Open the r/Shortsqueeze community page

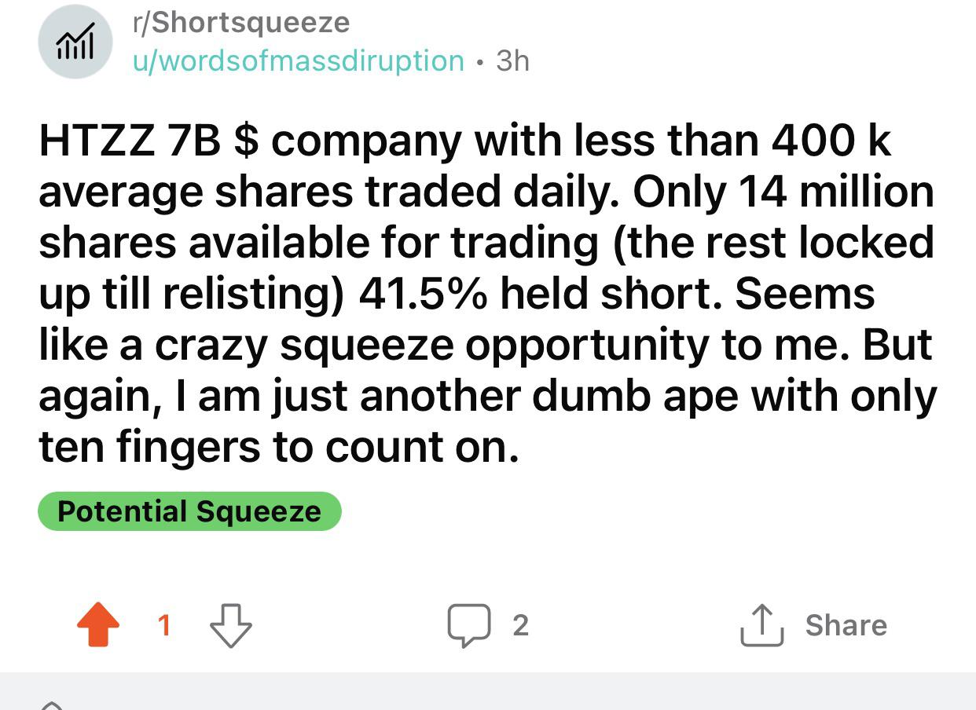click(240, 22)
